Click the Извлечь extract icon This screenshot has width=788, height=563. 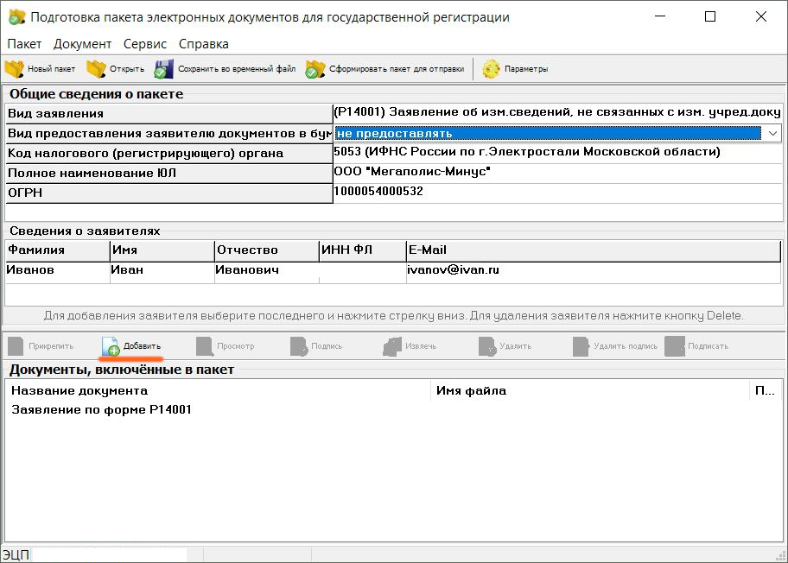392,346
